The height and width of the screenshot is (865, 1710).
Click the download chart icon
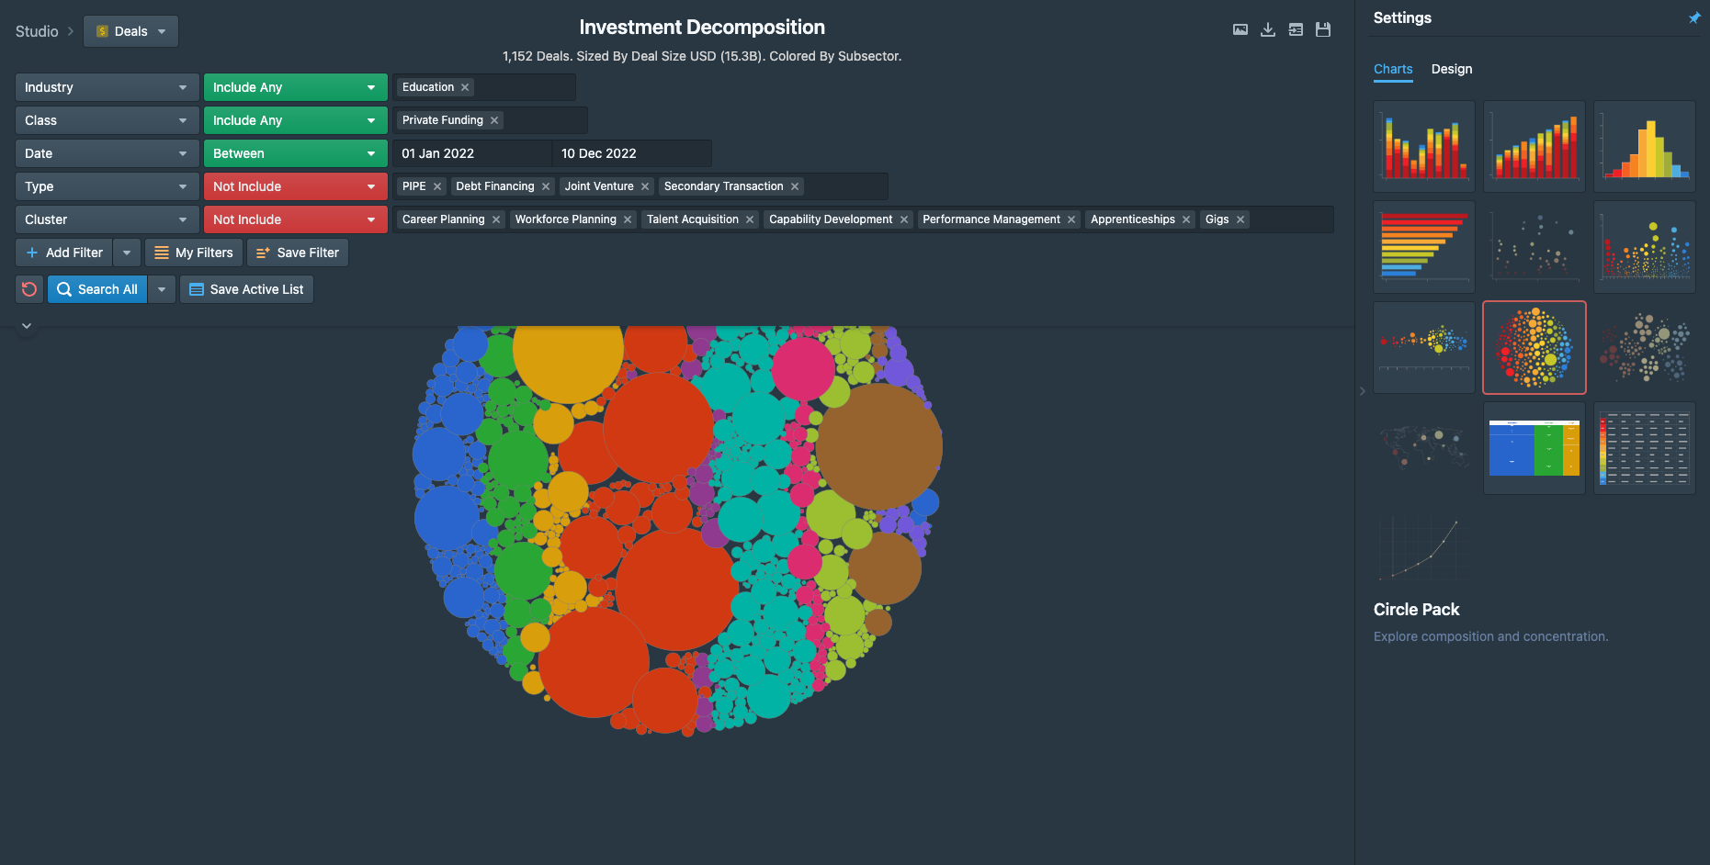(x=1267, y=29)
